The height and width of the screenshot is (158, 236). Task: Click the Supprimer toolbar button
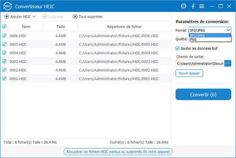click(52, 16)
